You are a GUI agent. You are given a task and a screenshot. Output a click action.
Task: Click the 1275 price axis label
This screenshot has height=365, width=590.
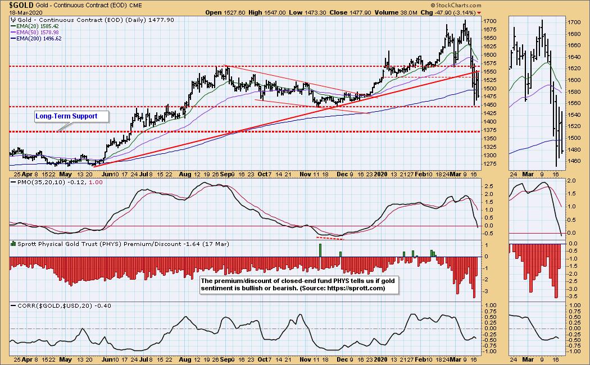tap(489, 164)
